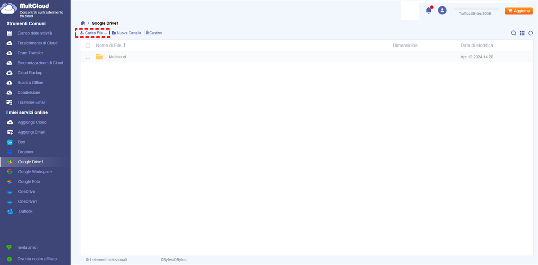Open Scarica Offline label
This screenshot has height=265, width=538.
(30, 83)
